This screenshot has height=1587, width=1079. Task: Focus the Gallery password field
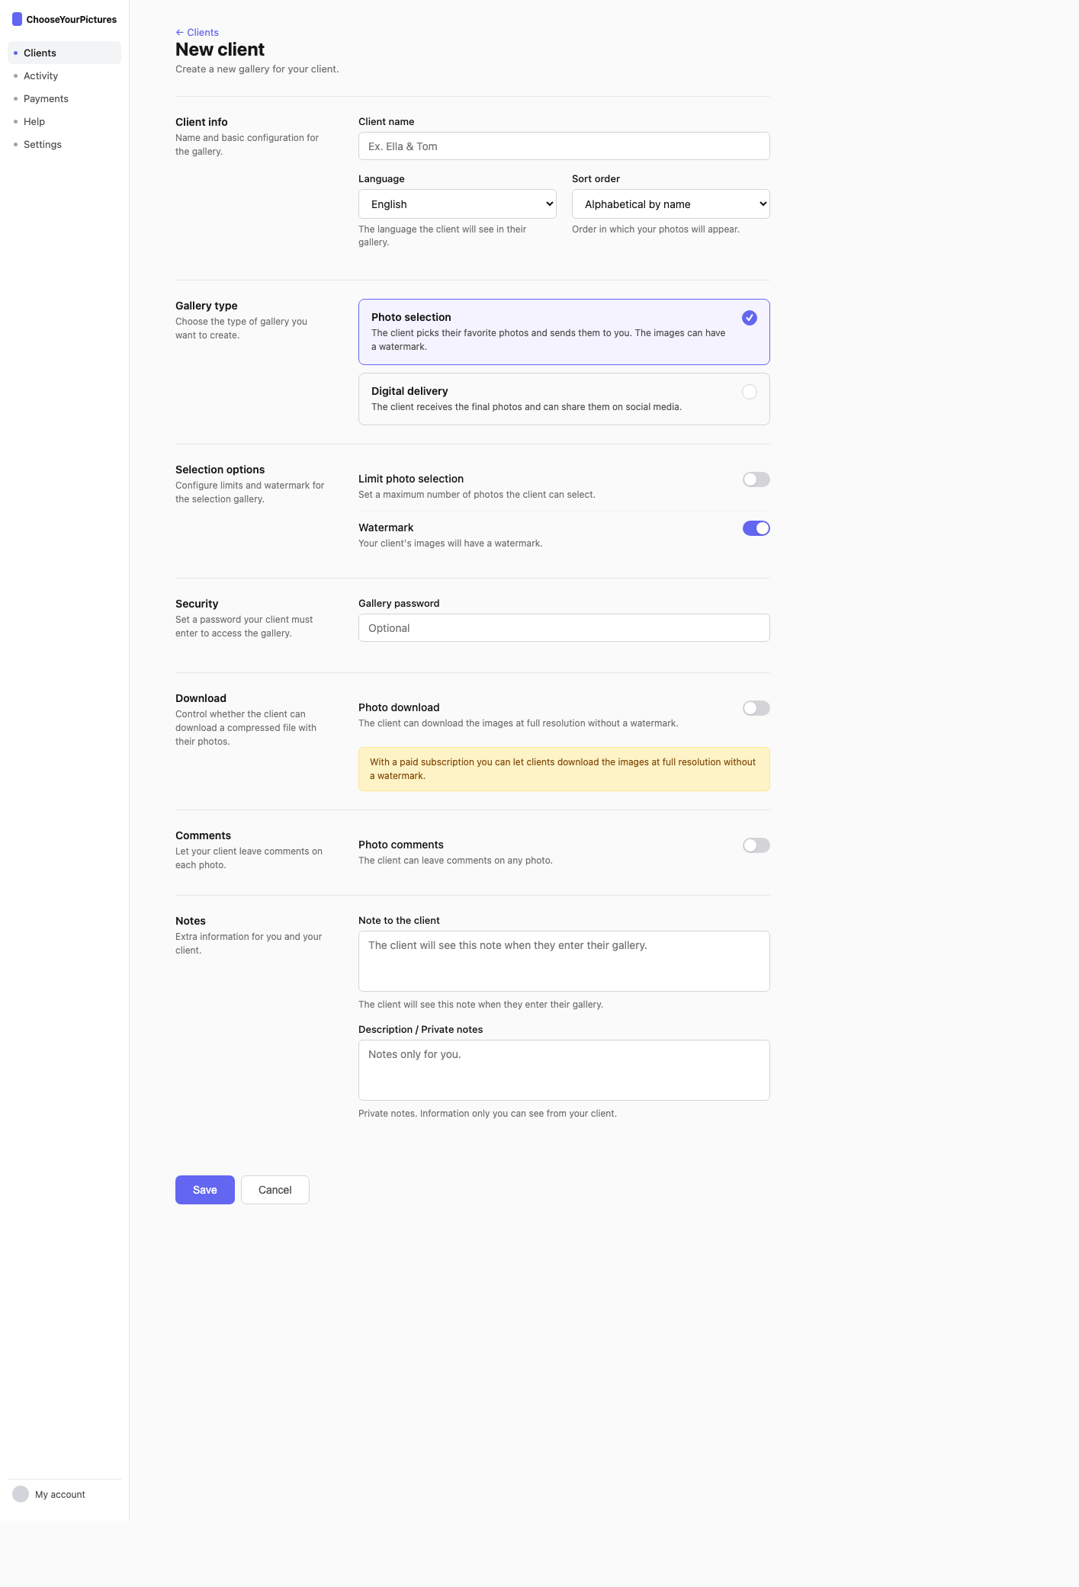pos(564,628)
